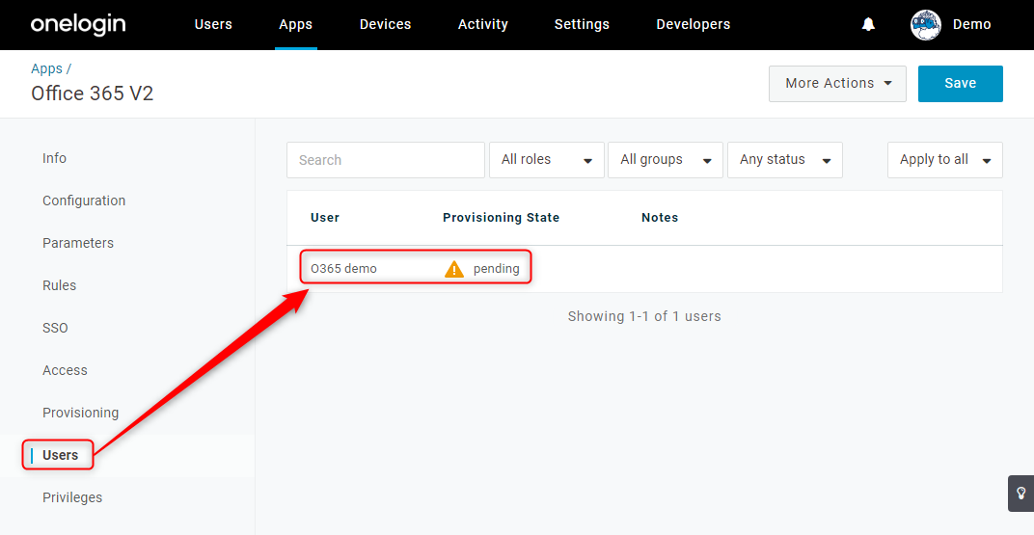Open the SSO sidebar tab

55,328
